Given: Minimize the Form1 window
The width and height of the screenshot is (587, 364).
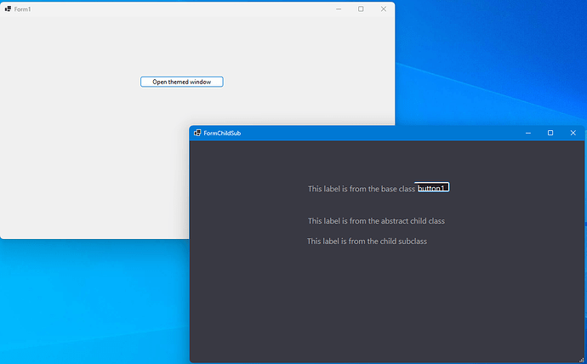Looking at the screenshot, I should pos(339,9).
